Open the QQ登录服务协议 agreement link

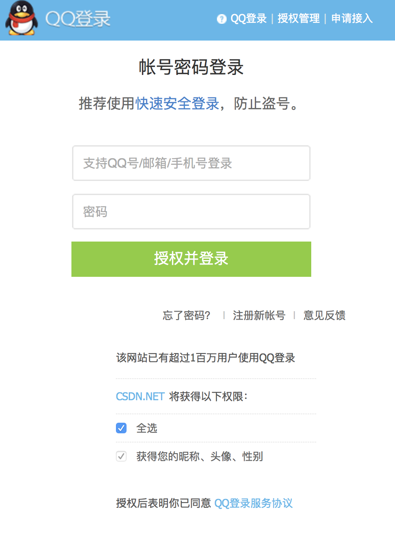tap(253, 503)
